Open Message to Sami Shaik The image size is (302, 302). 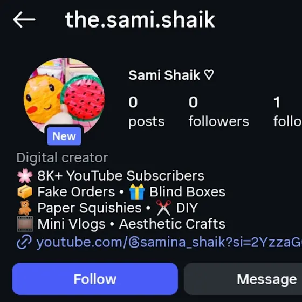[243, 279]
